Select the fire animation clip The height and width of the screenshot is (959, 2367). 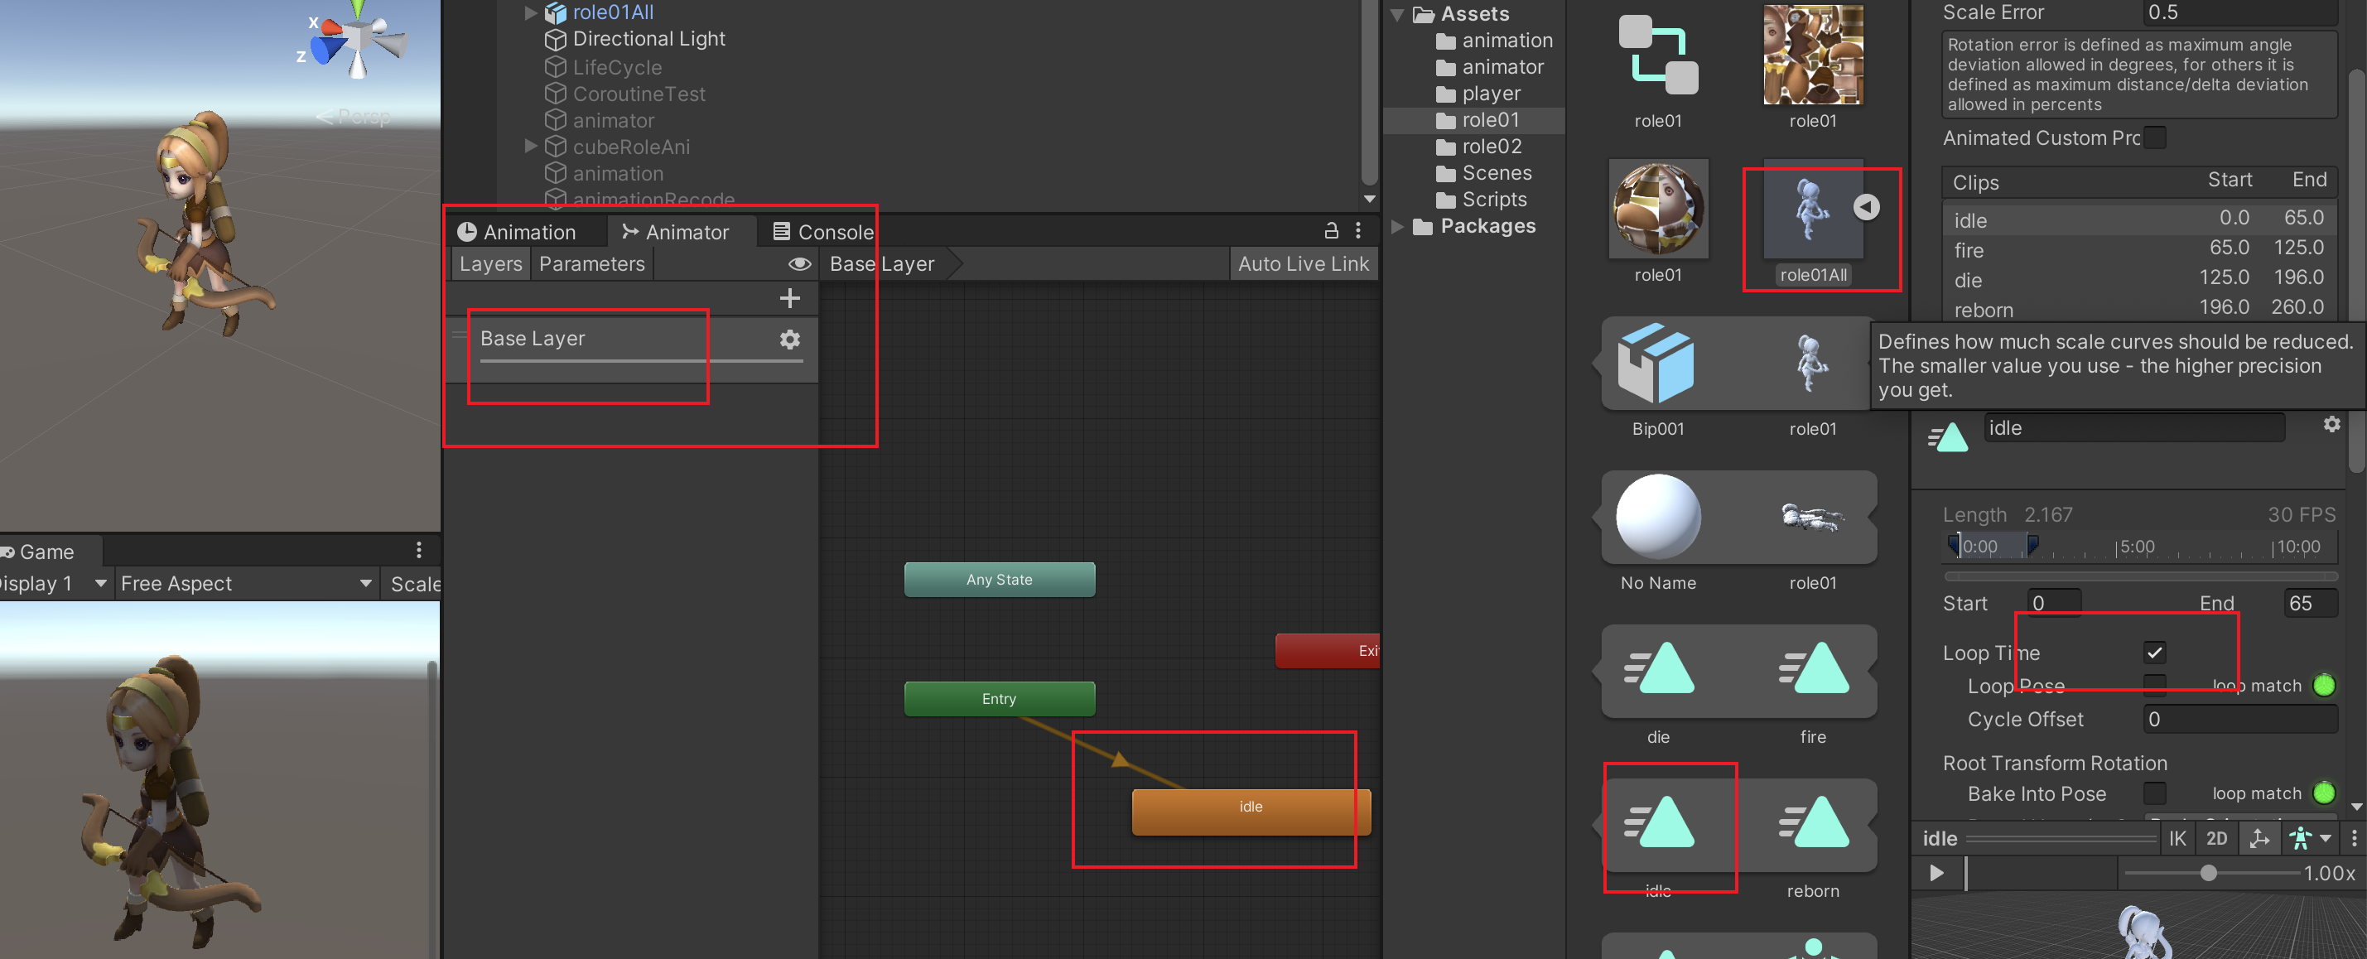click(x=1812, y=668)
